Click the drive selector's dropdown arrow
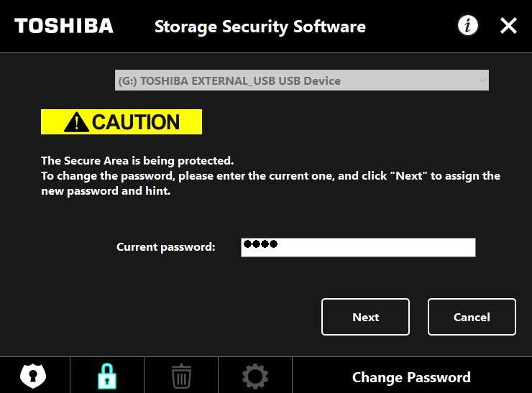Viewport: 532px width, 393px height. coord(482,80)
